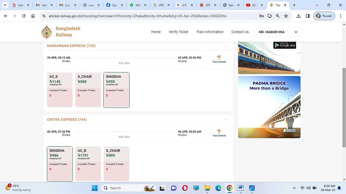The image size is (346, 194).
Task: Click the install app icon in address bar
Action: tap(270, 16)
